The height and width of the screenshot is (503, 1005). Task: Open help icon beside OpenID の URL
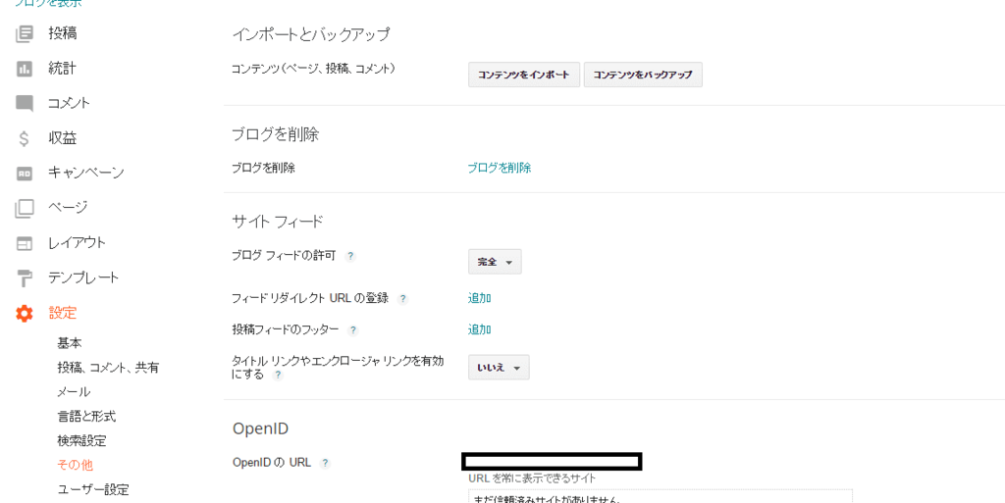(x=325, y=464)
